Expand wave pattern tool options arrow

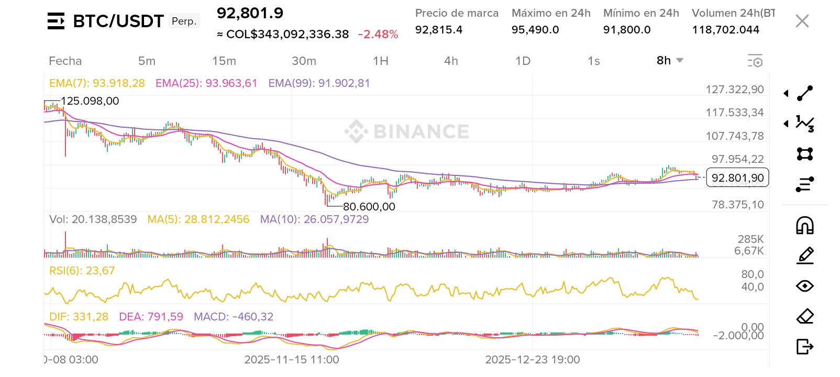click(x=786, y=124)
